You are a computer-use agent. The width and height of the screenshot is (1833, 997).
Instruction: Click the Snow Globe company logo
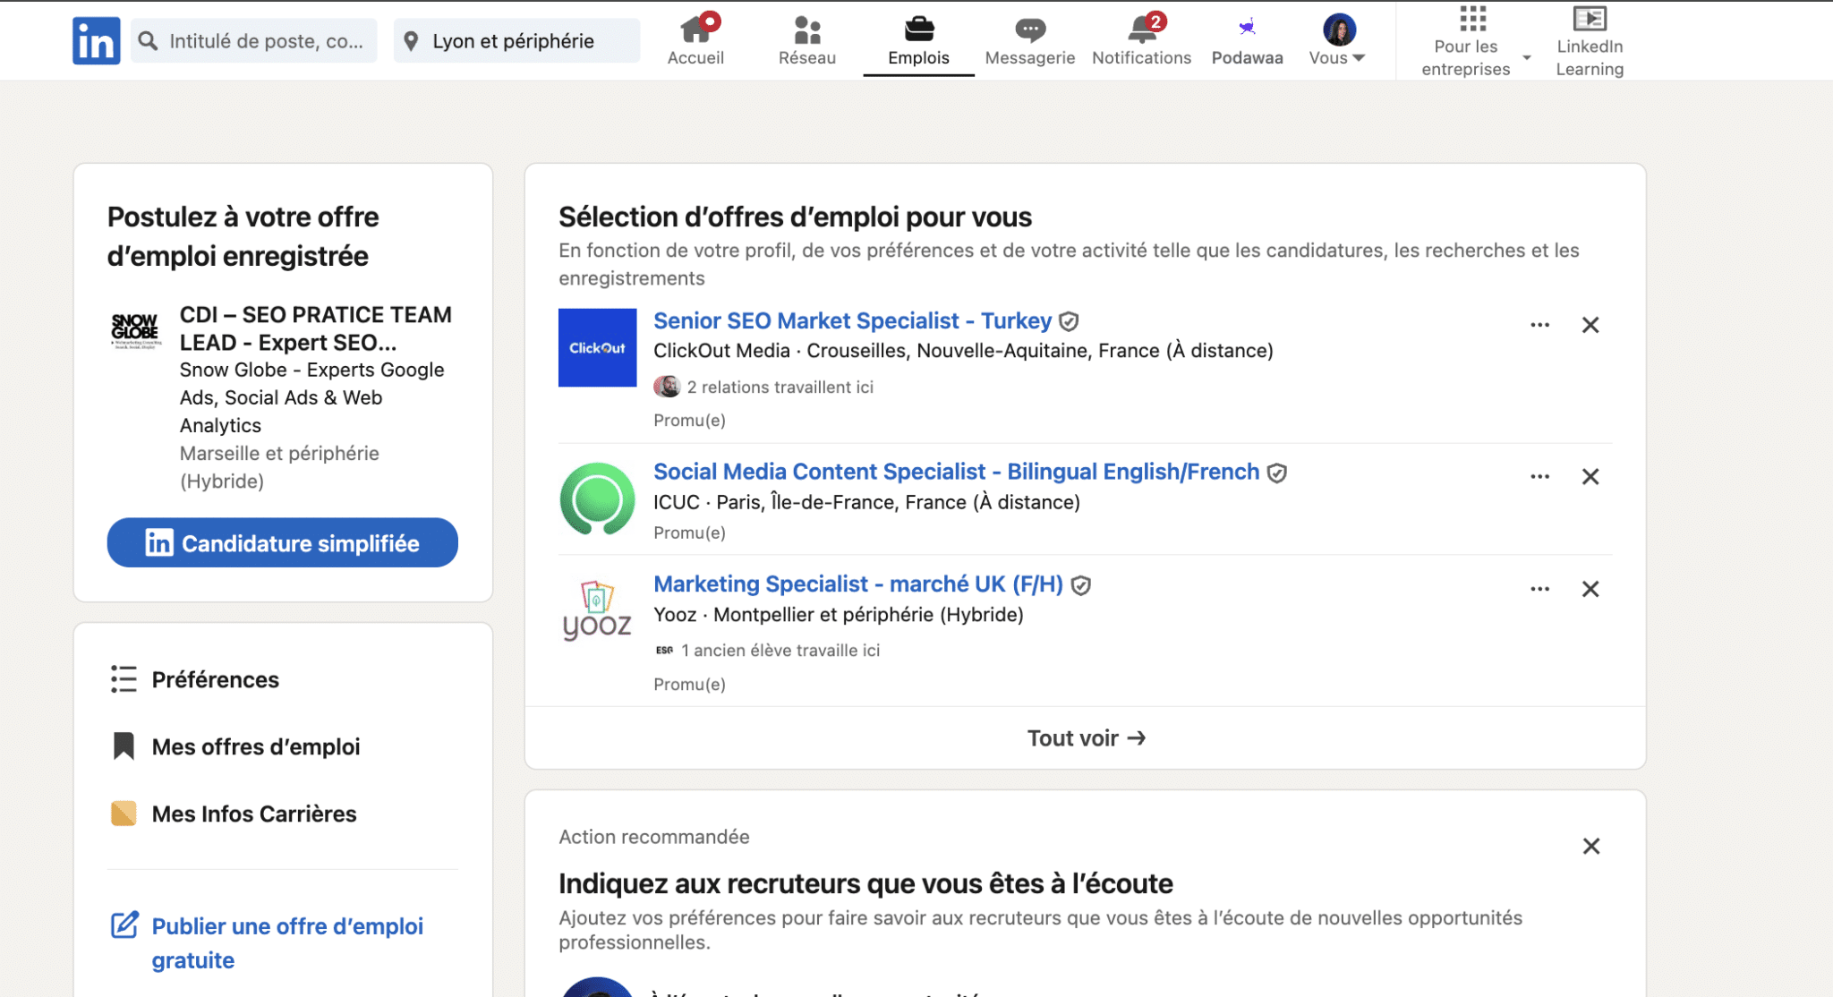tap(136, 330)
